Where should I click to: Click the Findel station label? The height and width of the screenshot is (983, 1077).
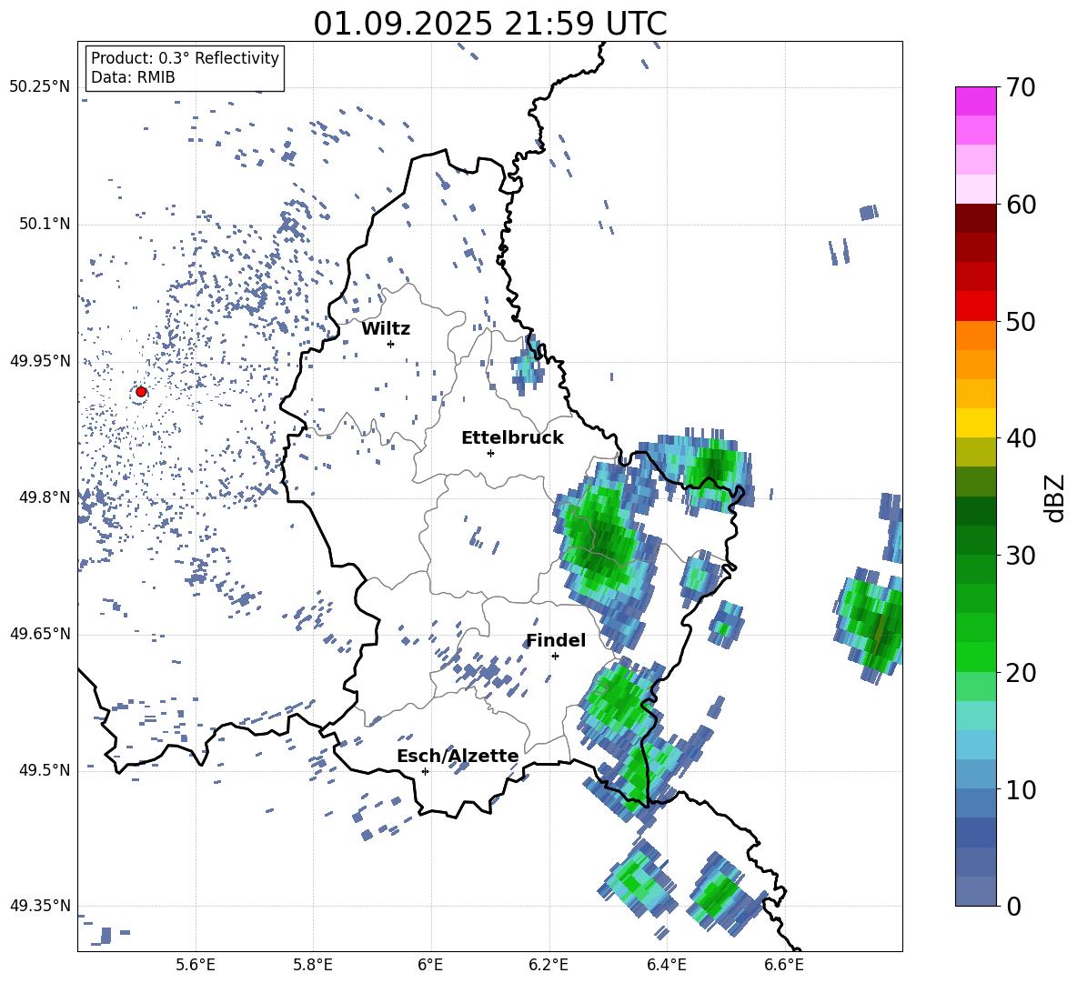pyautogui.click(x=556, y=640)
